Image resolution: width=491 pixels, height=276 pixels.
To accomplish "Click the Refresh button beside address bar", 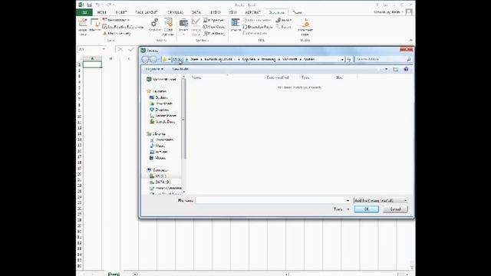I will [x=349, y=59].
